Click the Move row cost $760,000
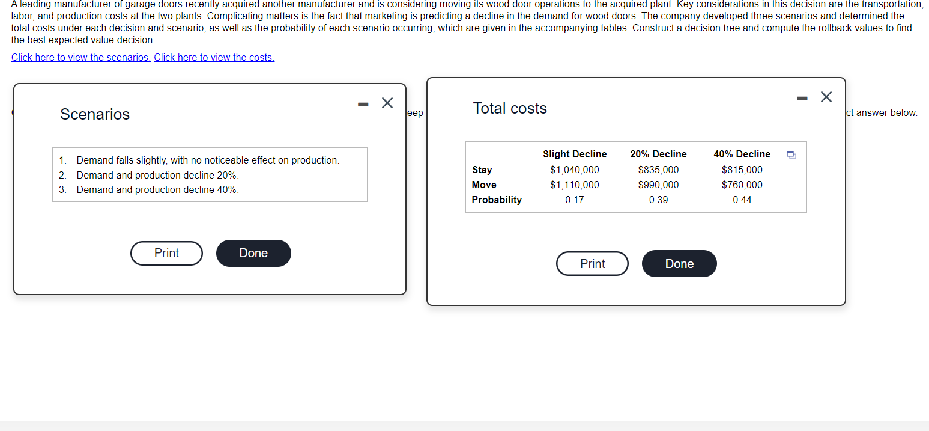This screenshot has height=431, width=929. 742,185
